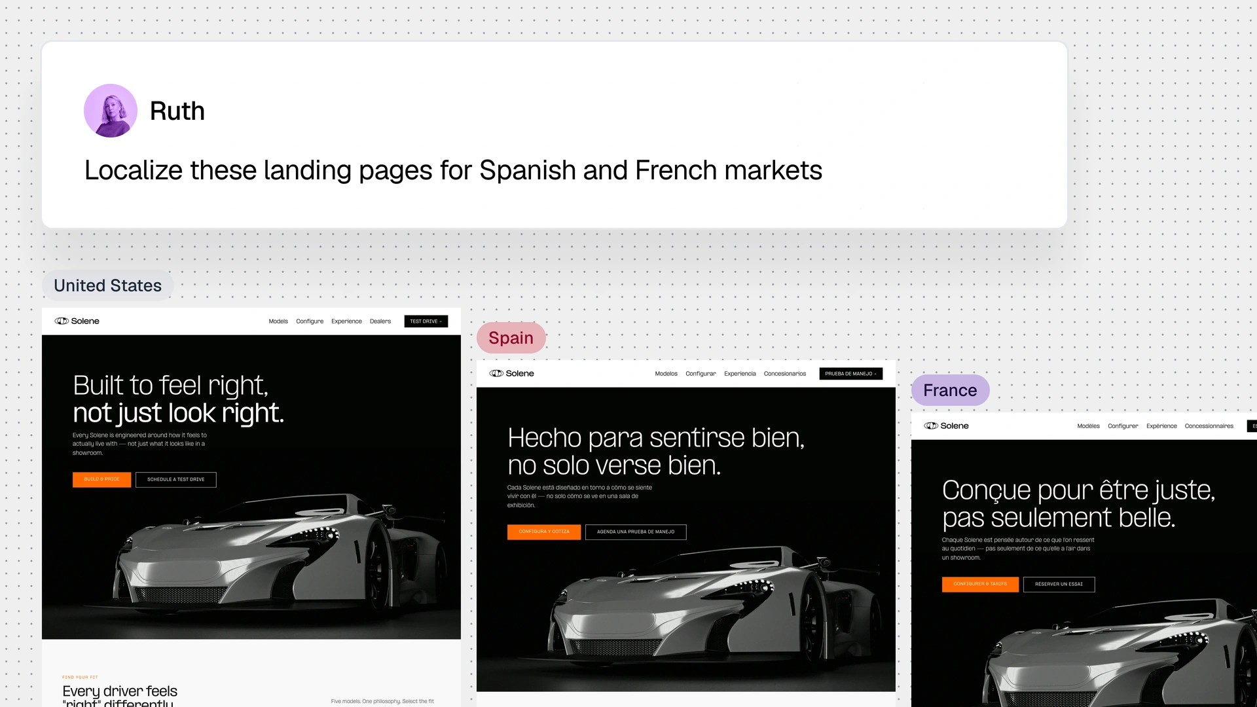Select the 'FIND YOUR FIT' orange label
The height and width of the screenshot is (707, 1257).
[x=80, y=678]
